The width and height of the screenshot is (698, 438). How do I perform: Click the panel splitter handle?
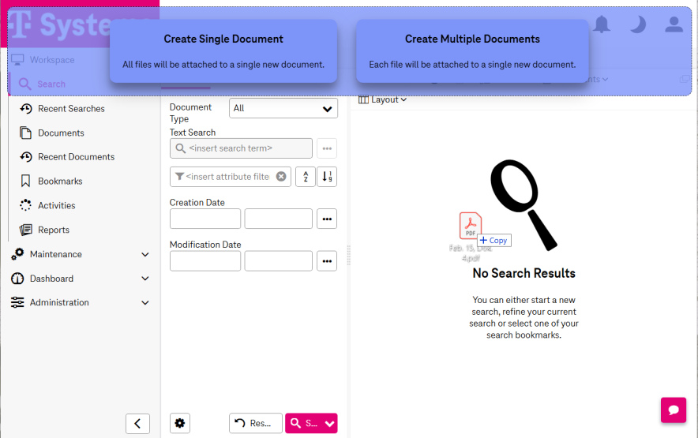348,255
